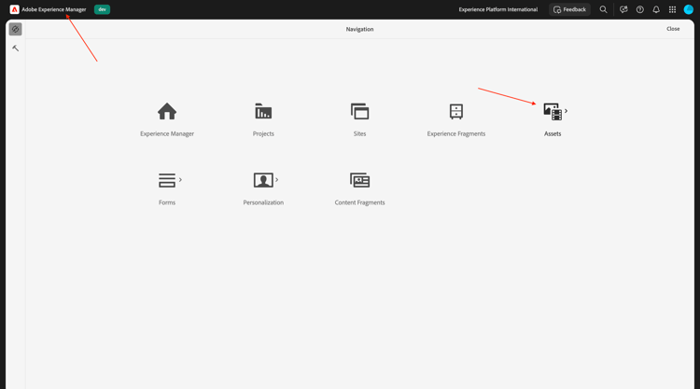700x389 pixels.
Task: Open the Experience Manager home icon
Action: (167, 111)
